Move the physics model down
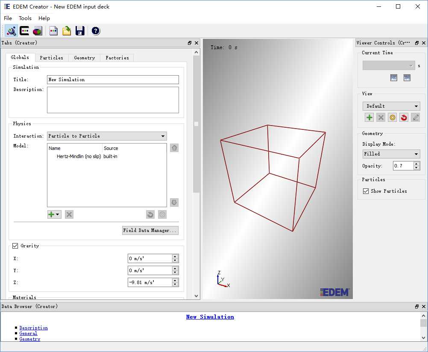 tap(174, 202)
